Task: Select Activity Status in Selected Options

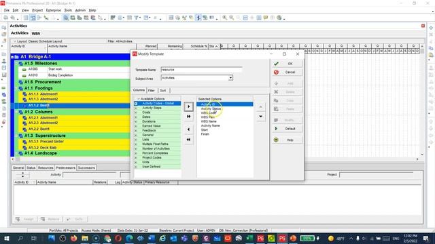Action: coord(211,108)
